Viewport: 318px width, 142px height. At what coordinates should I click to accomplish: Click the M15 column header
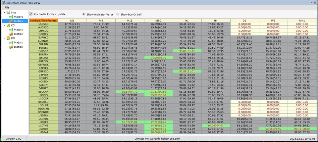[x=130, y=21]
